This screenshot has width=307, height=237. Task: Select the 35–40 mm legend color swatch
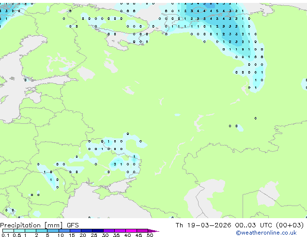[120, 231]
